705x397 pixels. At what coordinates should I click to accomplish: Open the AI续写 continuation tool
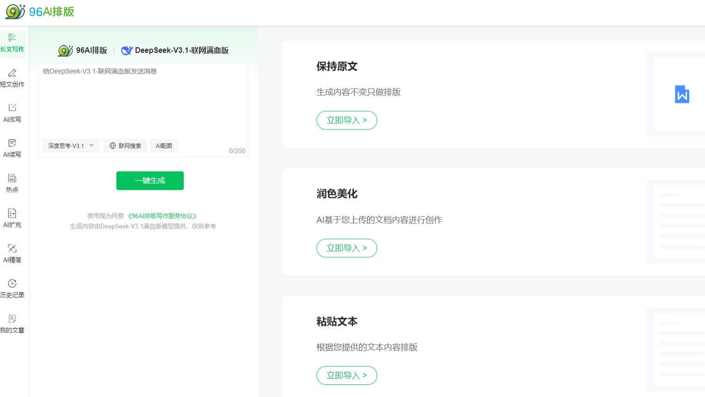[x=12, y=148]
